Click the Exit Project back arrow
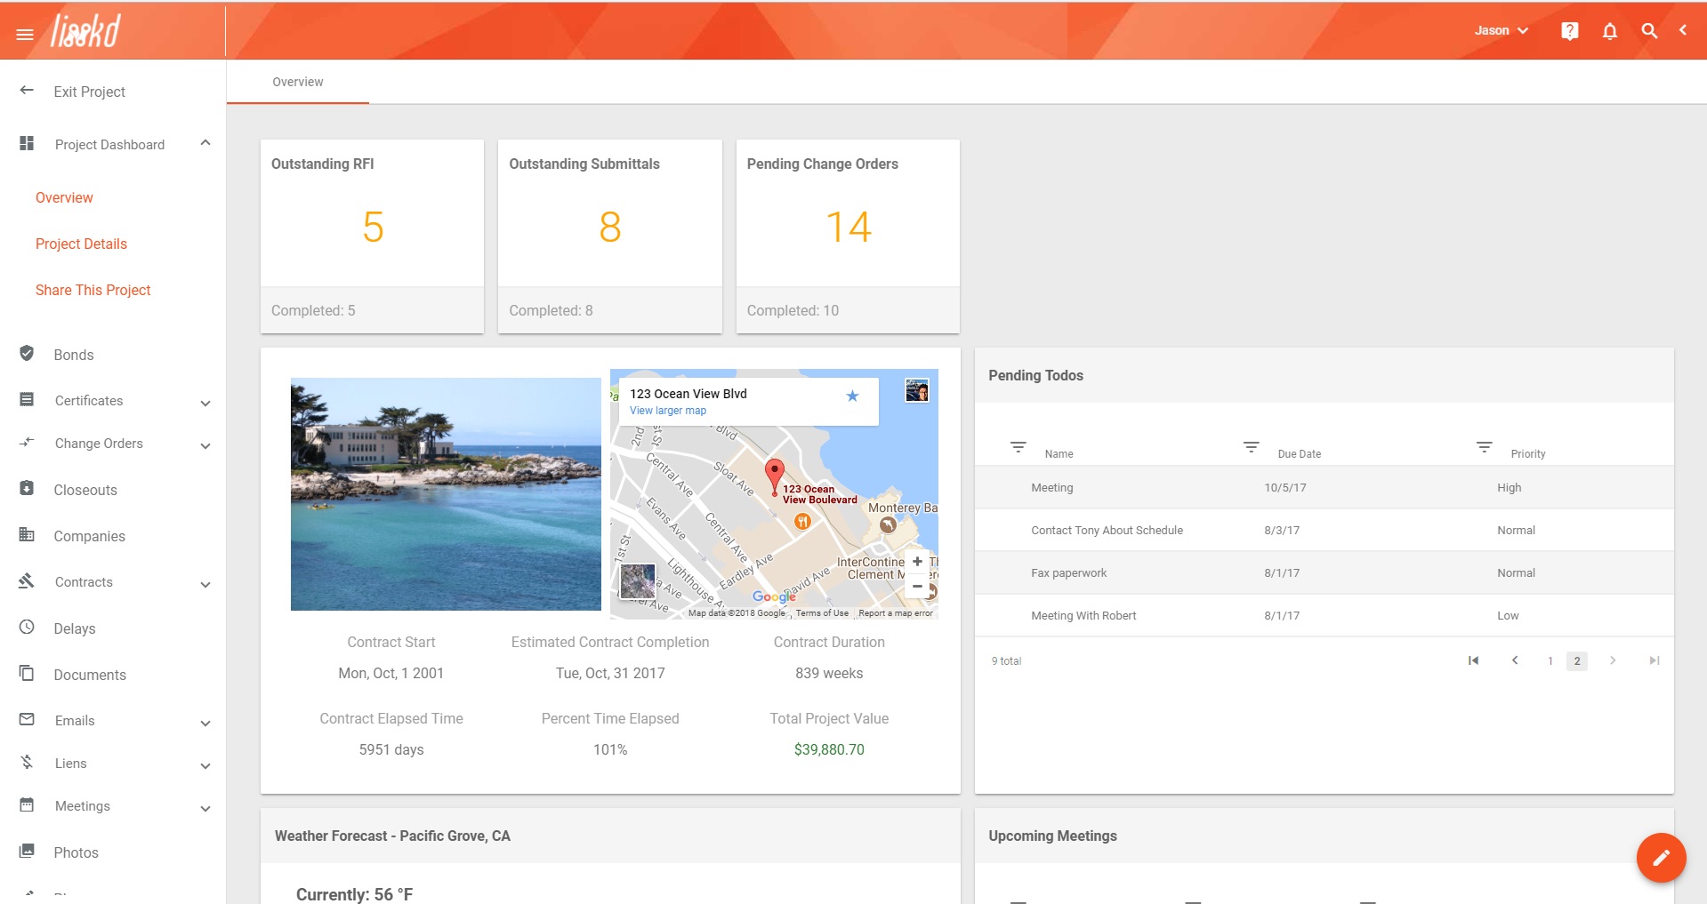Viewport: 1707px width, 904px height. pos(27,90)
